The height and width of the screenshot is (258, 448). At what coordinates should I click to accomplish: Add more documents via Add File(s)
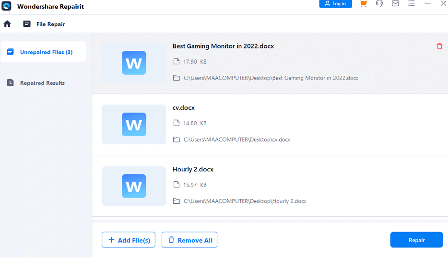[x=129, y=240]
